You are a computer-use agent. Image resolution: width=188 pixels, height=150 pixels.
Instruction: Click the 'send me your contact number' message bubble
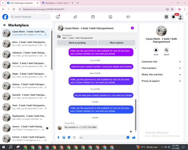tap(102, 67)
